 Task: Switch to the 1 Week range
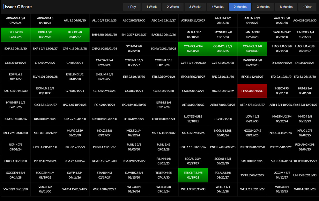click(152, 7)
